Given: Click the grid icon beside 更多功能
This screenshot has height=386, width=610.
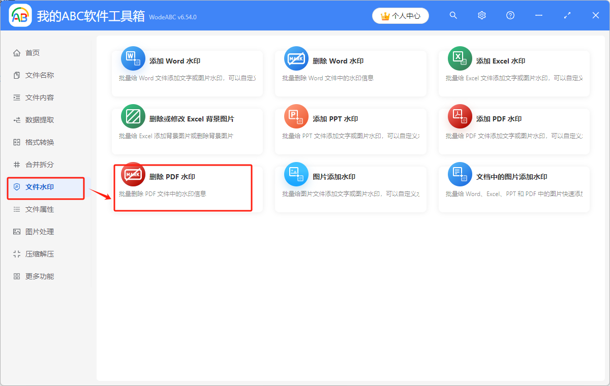Looking at the screenshot, I should (x=17, y=276).
